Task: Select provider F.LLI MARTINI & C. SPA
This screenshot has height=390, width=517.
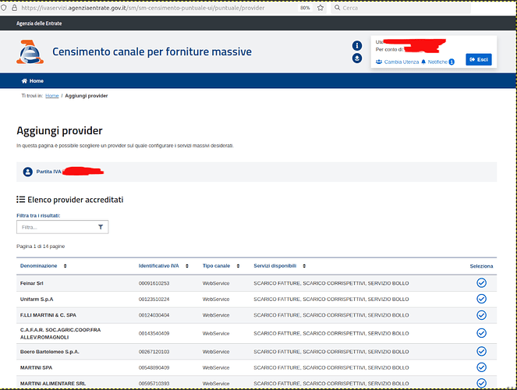Action: (x=481, y=315)
